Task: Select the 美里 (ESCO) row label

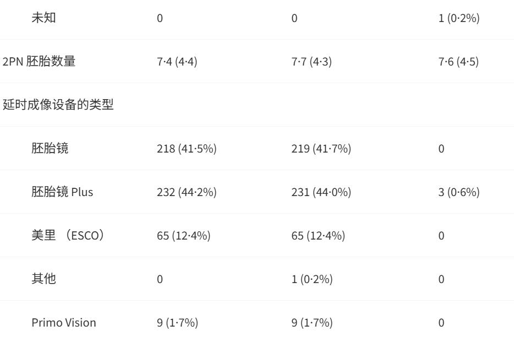Action: point(68,235)
